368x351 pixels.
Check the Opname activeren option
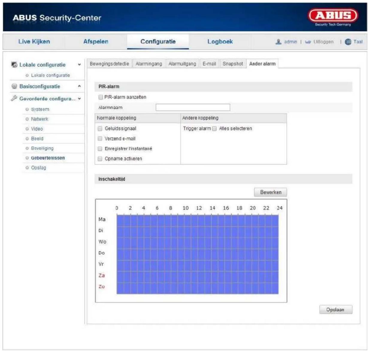100,159
